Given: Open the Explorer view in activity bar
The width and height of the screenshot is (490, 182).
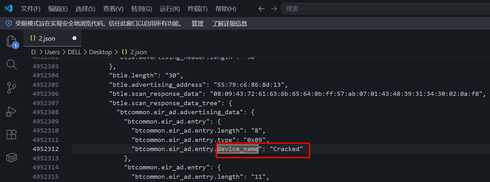Looking at the screenshot, I should (x=11, y=42).
